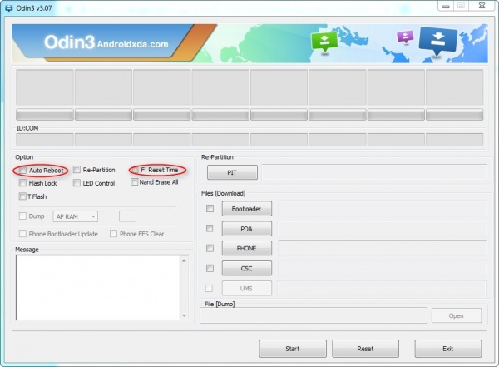The height and width of the screenshot is (367, 499).
Task: Click the small field next to AP RAM
Action: pyautogui.click(x=127, y=216)
